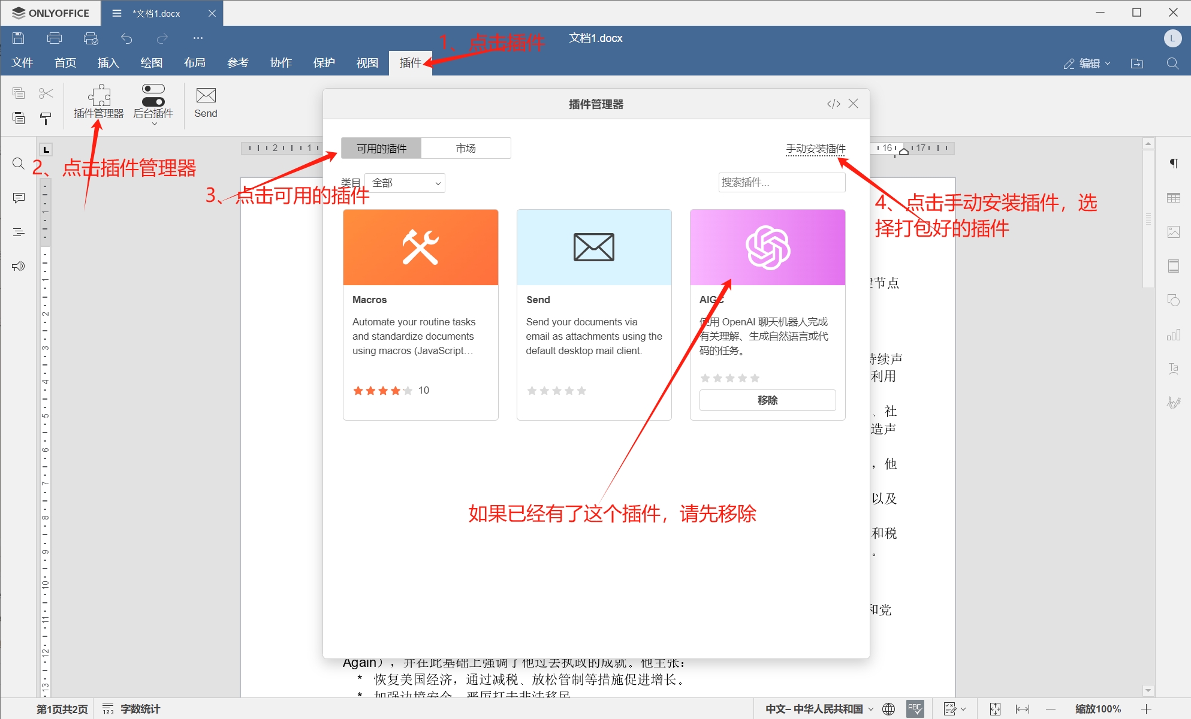Click the 手动安装插件 link

815,148
